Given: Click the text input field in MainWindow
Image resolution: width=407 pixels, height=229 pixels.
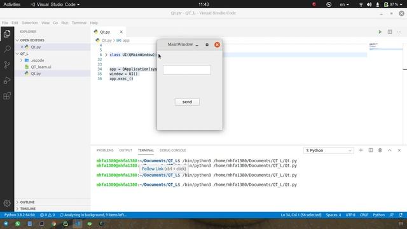Looking at the screenshot, I should coord(187,70).
